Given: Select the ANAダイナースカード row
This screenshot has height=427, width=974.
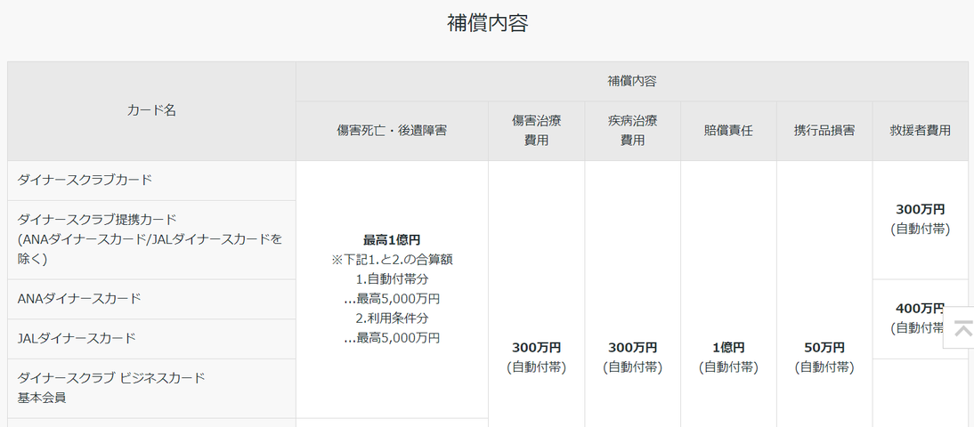Looking at the screenshot, I should pyautogui.click(x=151, y=299).
